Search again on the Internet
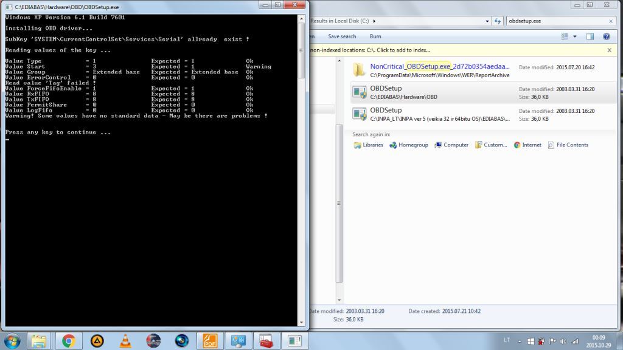 coord(527,145)
